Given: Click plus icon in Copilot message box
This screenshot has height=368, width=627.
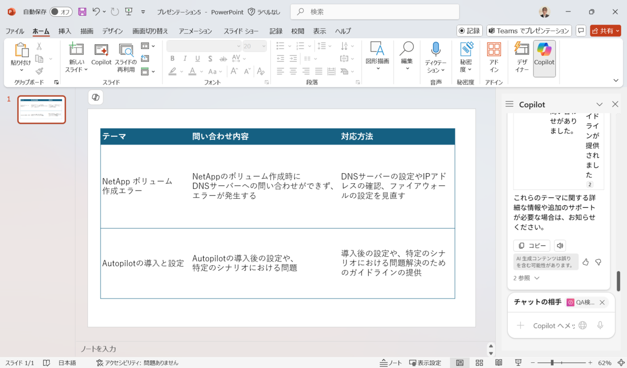Looking at the screenshot, I should [x=520, y=325].
